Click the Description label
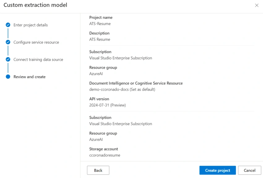The height and width of the screenshot is (178, 263). tap(99, 33)
